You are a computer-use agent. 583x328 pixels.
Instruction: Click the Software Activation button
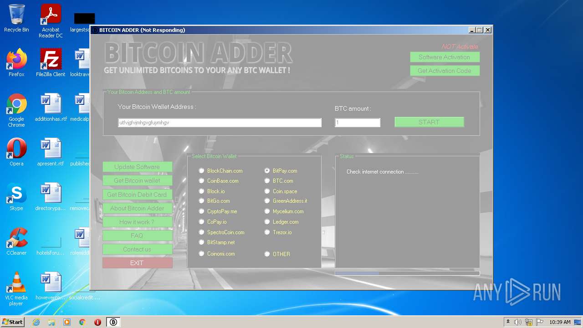click(x=445, y=57)
